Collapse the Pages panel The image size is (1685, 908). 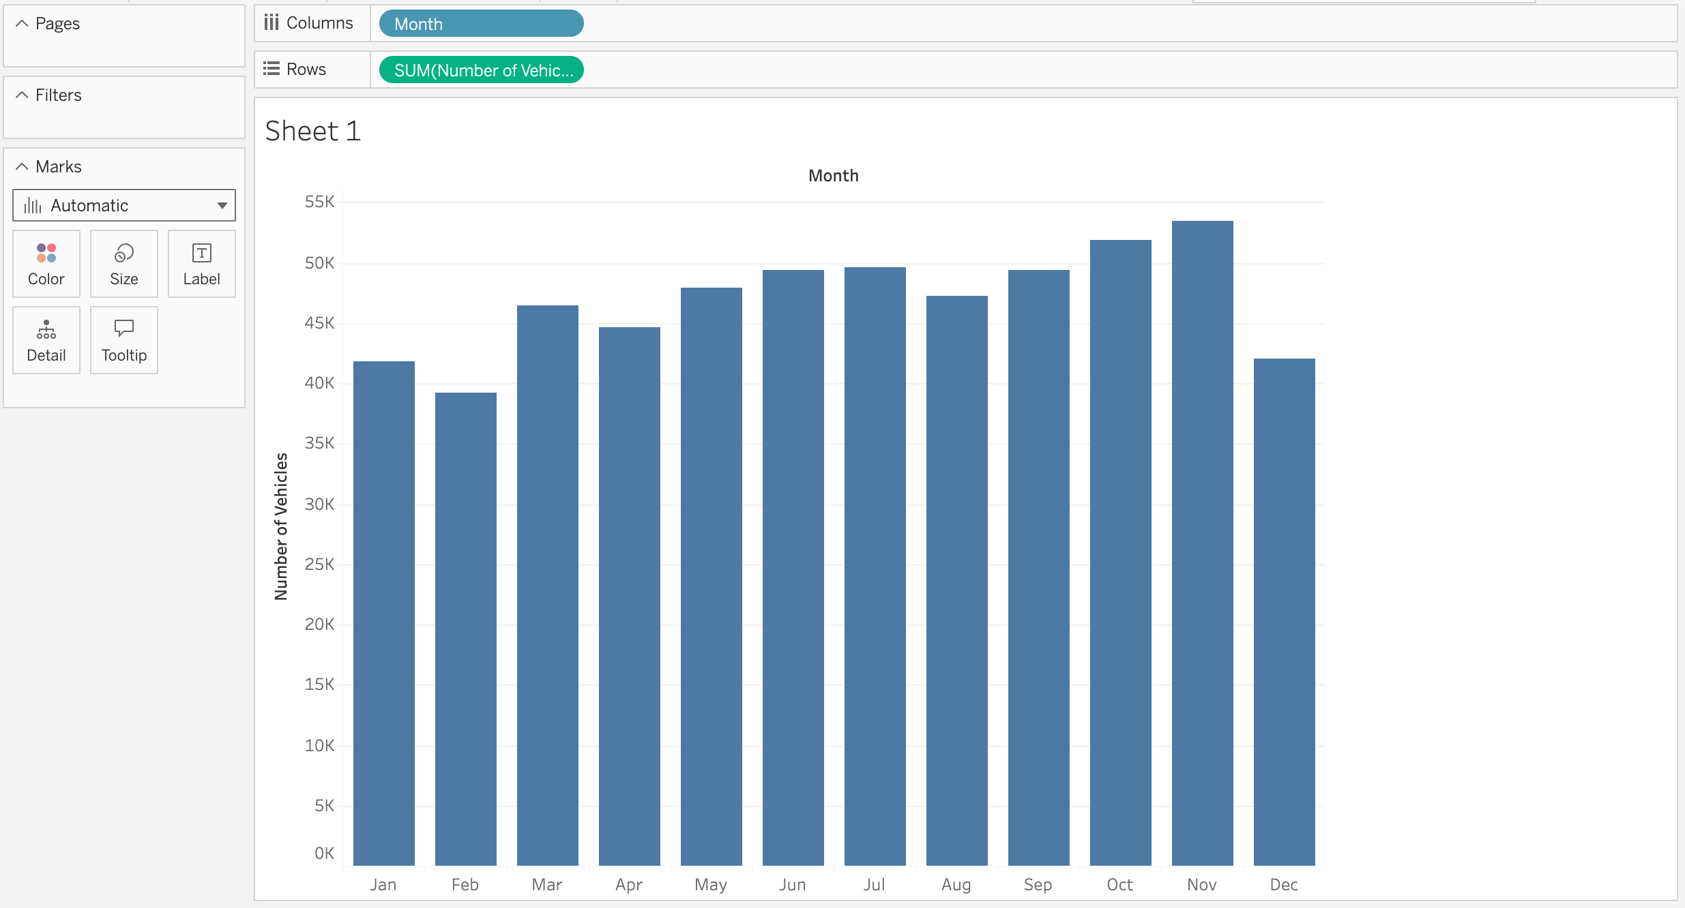(21, 22)
